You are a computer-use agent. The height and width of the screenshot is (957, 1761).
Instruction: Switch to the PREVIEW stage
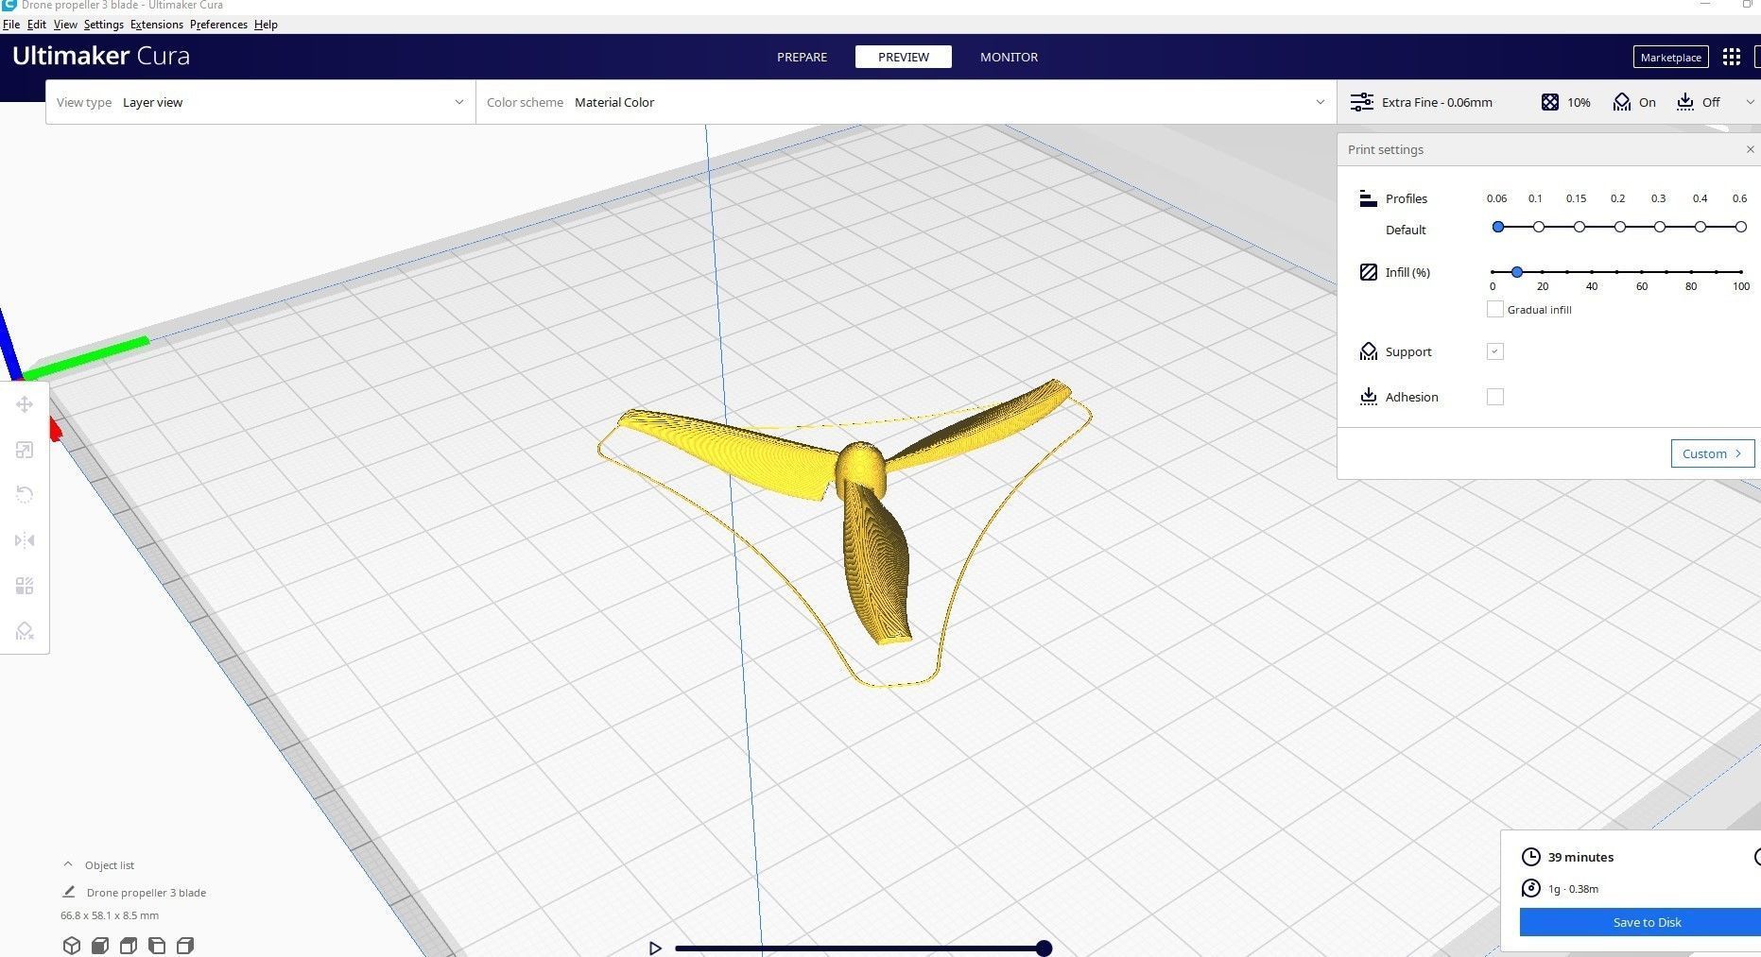point(904,57)
